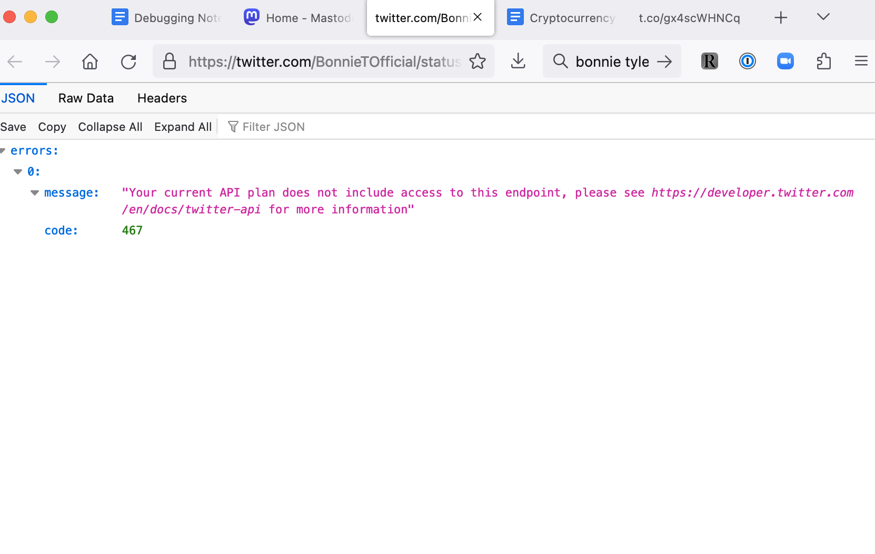List all tabs with the chevron dropdown

[823, 17]
